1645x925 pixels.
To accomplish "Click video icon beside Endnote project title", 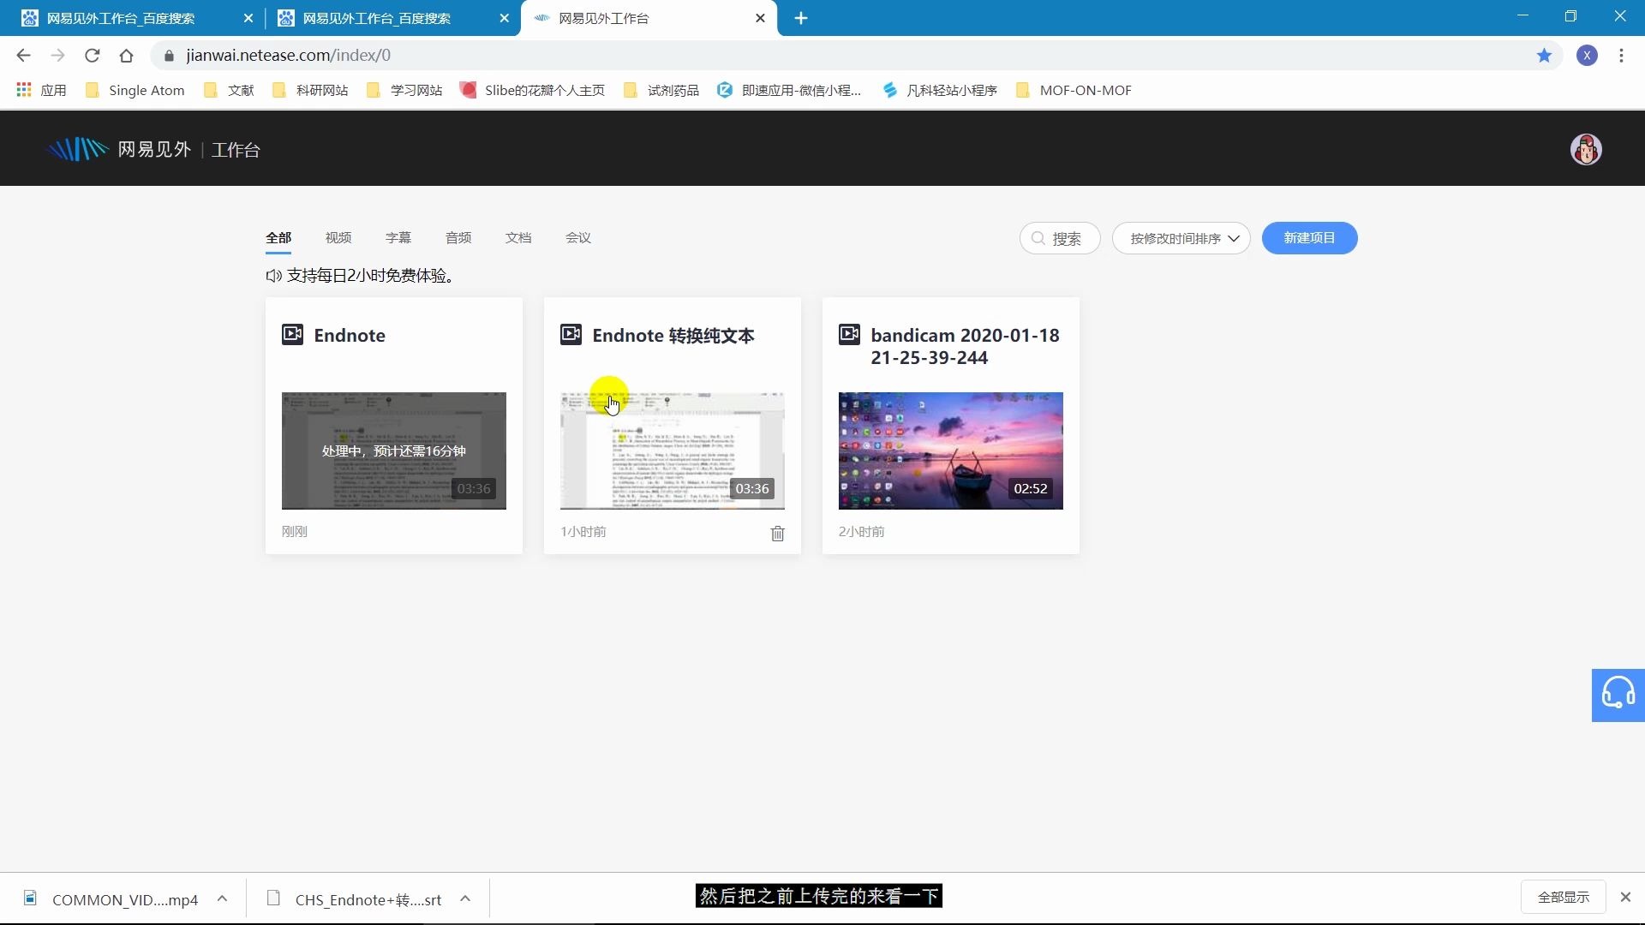I will [x=292, y=334].
